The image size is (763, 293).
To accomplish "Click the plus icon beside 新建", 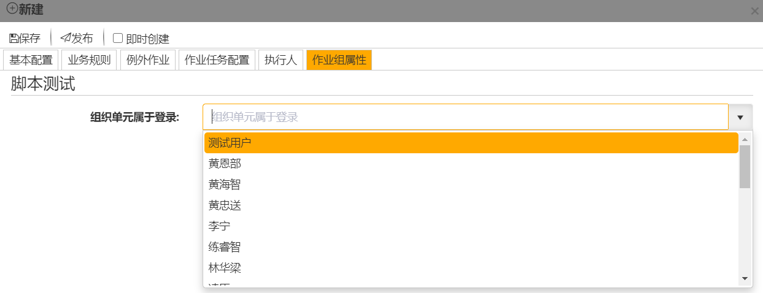I will tap(12, 9).
